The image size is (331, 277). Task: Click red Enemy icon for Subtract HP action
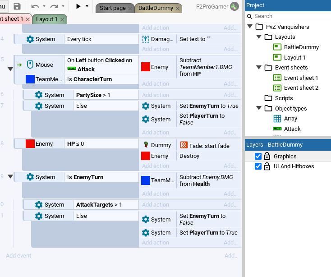coord(146,67)
